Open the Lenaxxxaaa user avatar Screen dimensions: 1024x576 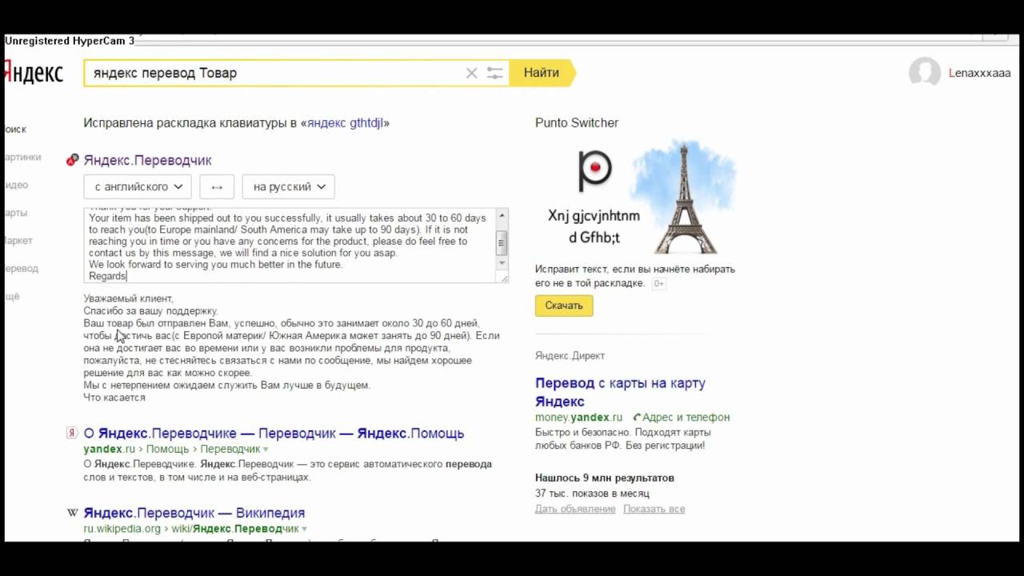(x=925, y=73)
